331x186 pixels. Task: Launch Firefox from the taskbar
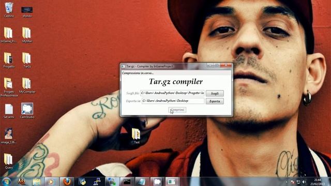pos(67,181)
